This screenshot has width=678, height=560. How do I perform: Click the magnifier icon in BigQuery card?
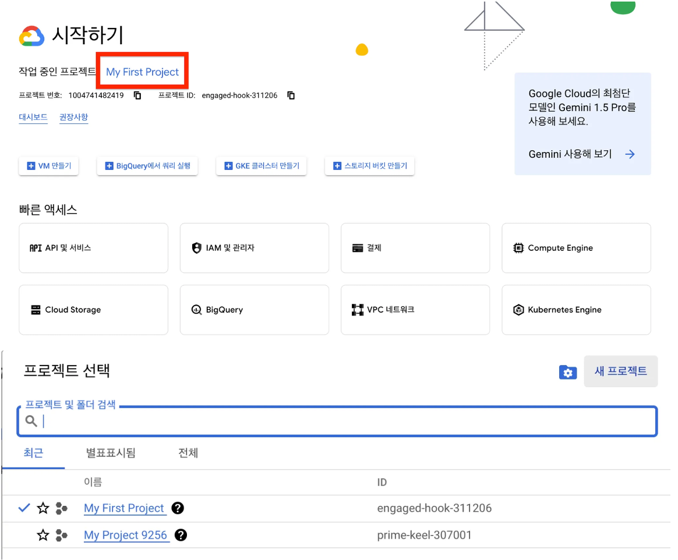pyautogui.click(x=197, y=310)
